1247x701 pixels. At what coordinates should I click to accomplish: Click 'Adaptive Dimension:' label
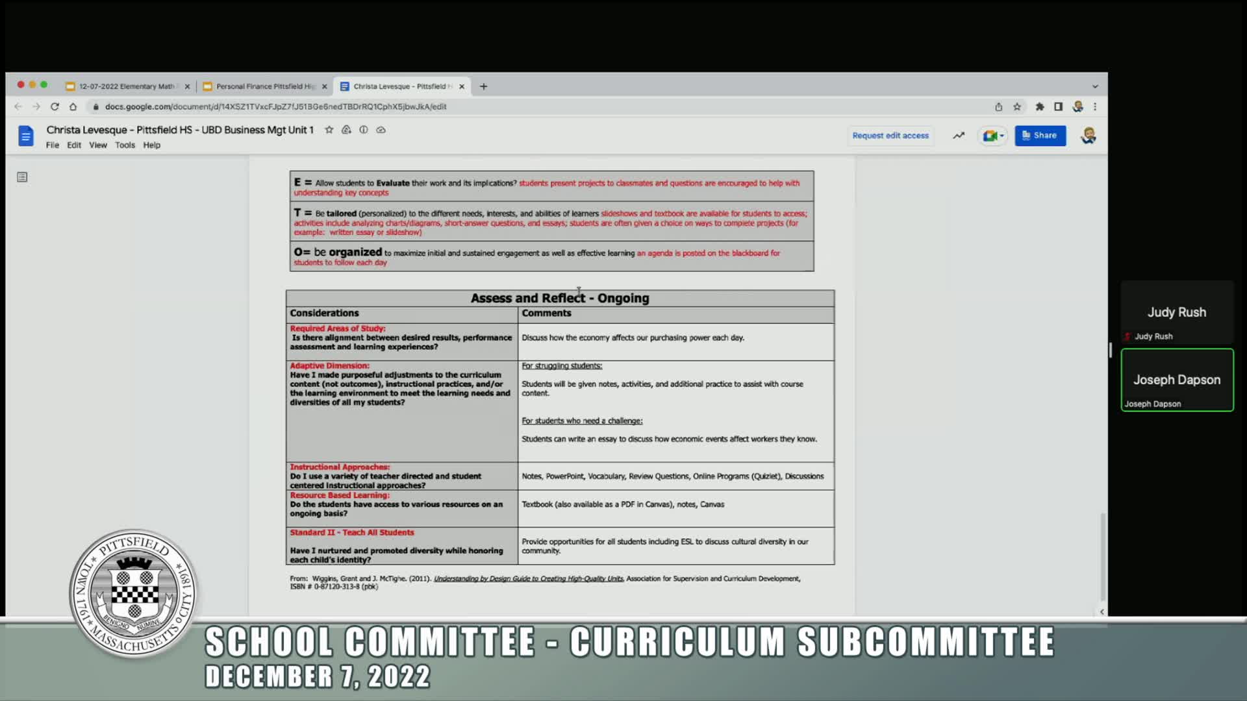coord(329,366)
